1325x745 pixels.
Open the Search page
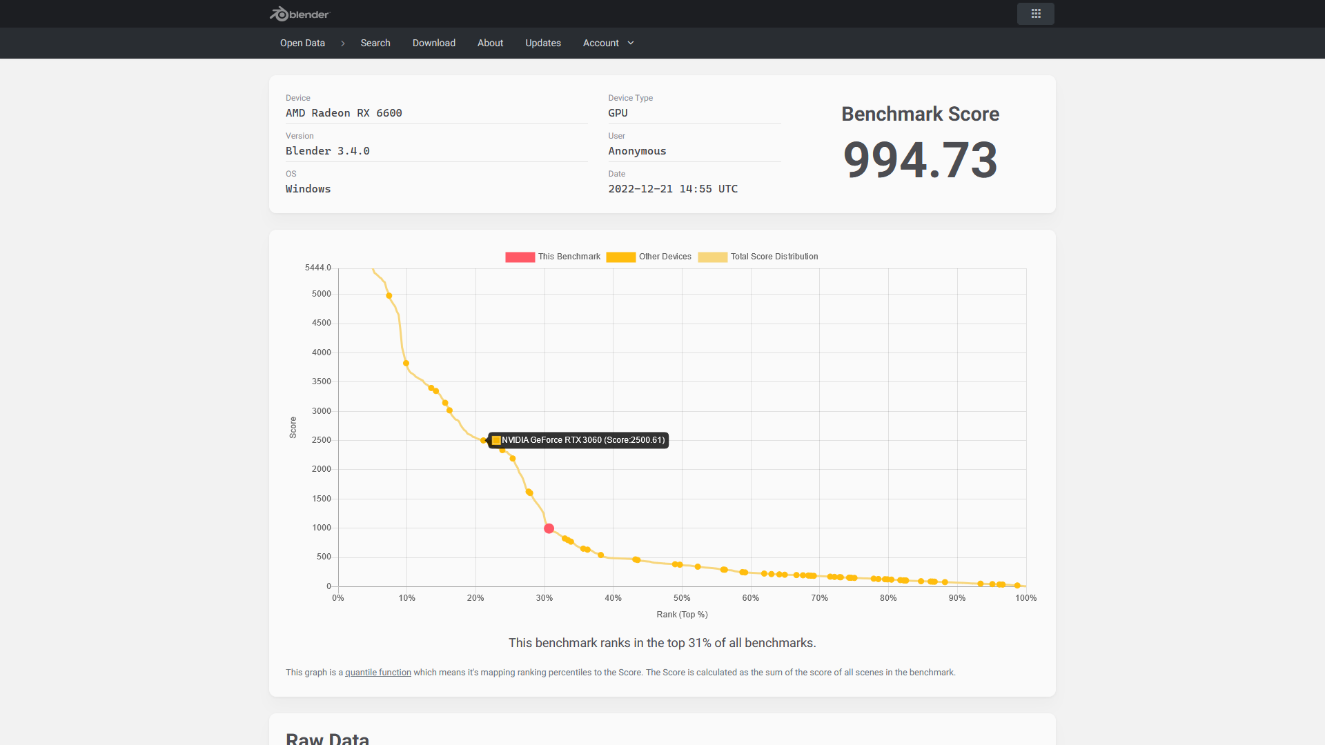coord(375,43)
